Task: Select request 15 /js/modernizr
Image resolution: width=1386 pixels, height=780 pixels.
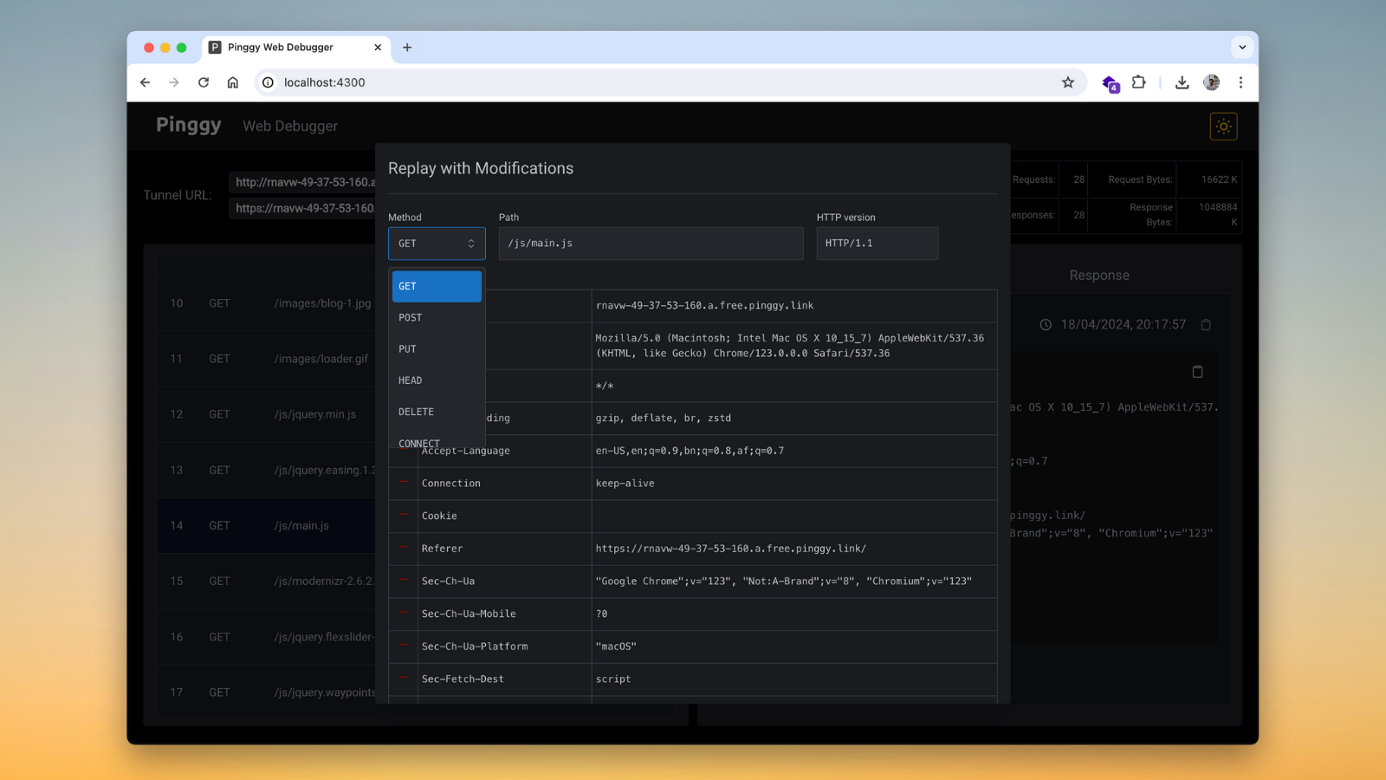Action: tap(266, 581)
